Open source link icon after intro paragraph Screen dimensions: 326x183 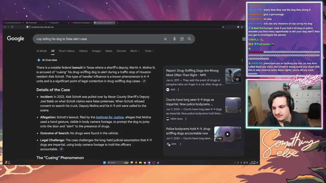point(144,81)
